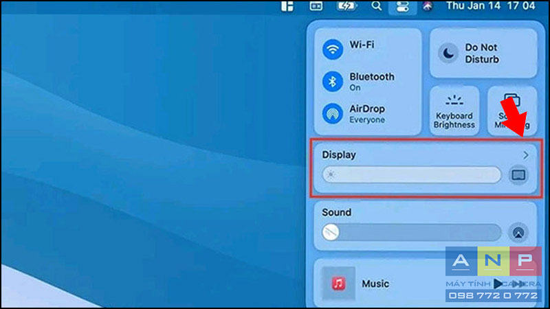Open Keyboard Brightness control
The width and height of the screenshot is (550, 309).
point(454,111)
